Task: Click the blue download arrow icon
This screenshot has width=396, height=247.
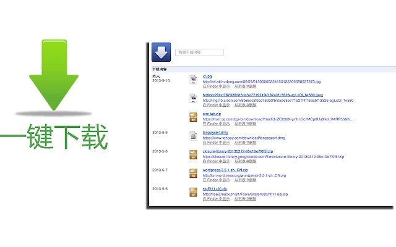Action: [161, 52]
